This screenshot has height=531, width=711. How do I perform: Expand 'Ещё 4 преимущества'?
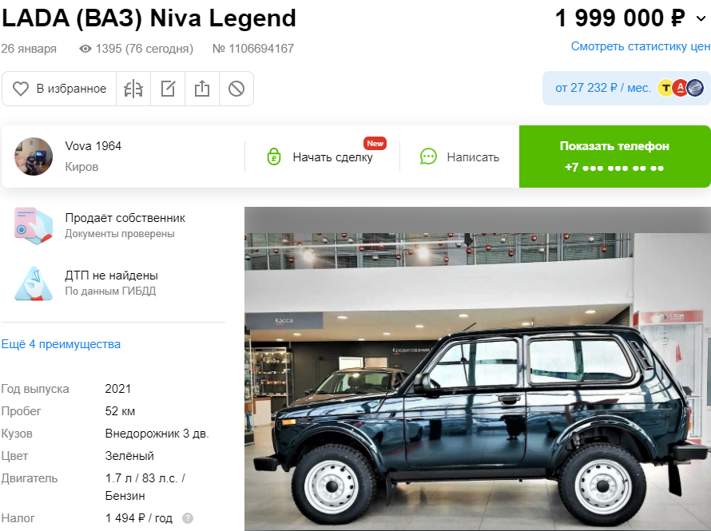coord(61,344)
